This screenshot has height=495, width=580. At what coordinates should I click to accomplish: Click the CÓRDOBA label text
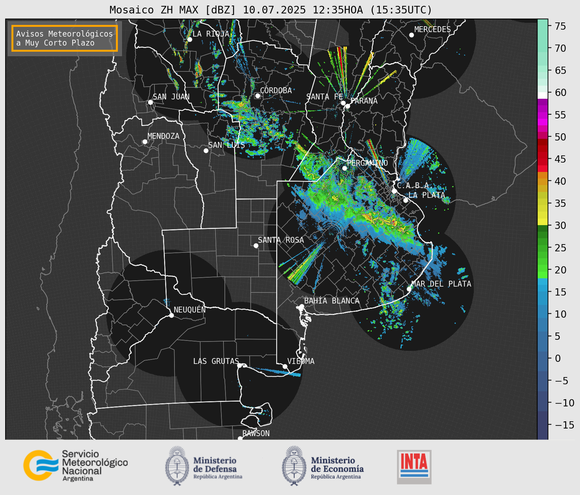tap(276, 90)
